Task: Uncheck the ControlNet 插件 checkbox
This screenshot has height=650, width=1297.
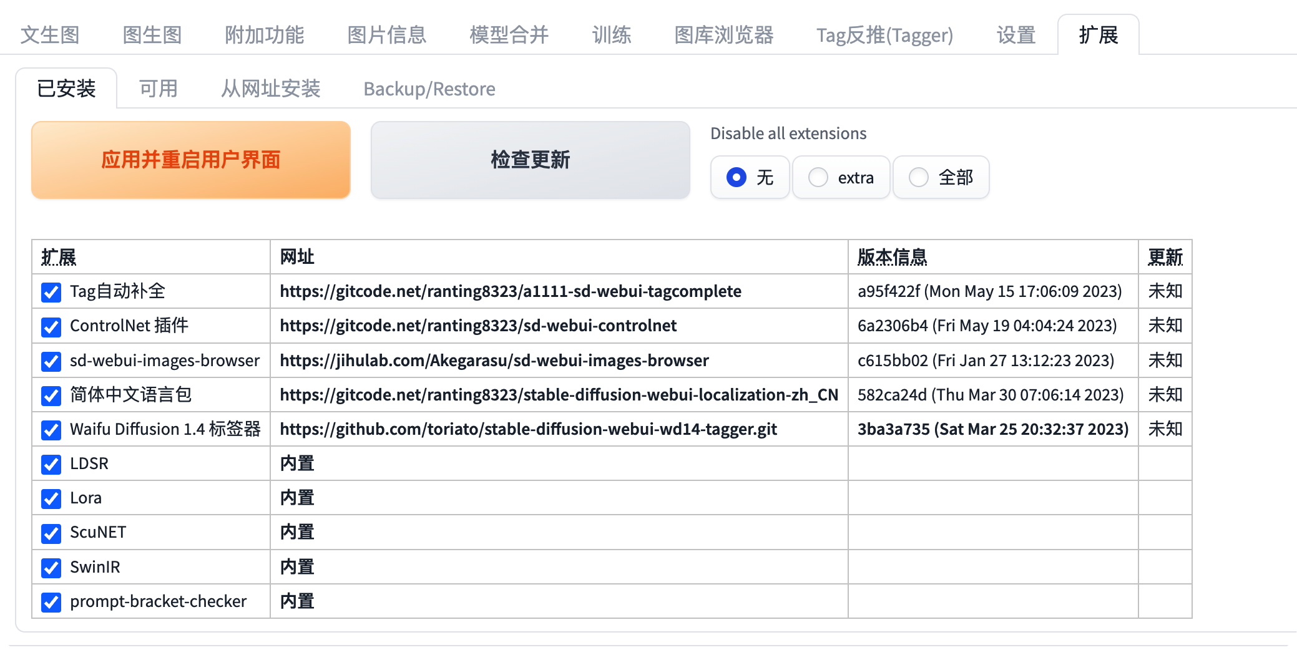Action: point(51,326)
